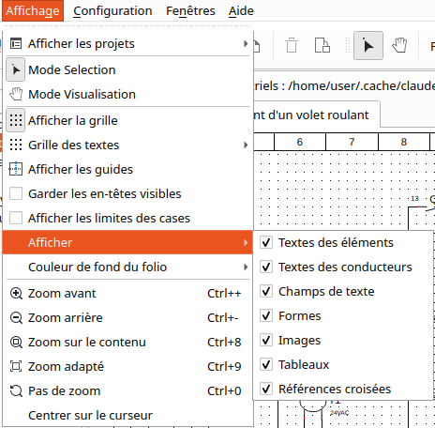Click the Grille des textes dotted icon
Viewport: 435px width, 428px height.
[x=16, y=145]
